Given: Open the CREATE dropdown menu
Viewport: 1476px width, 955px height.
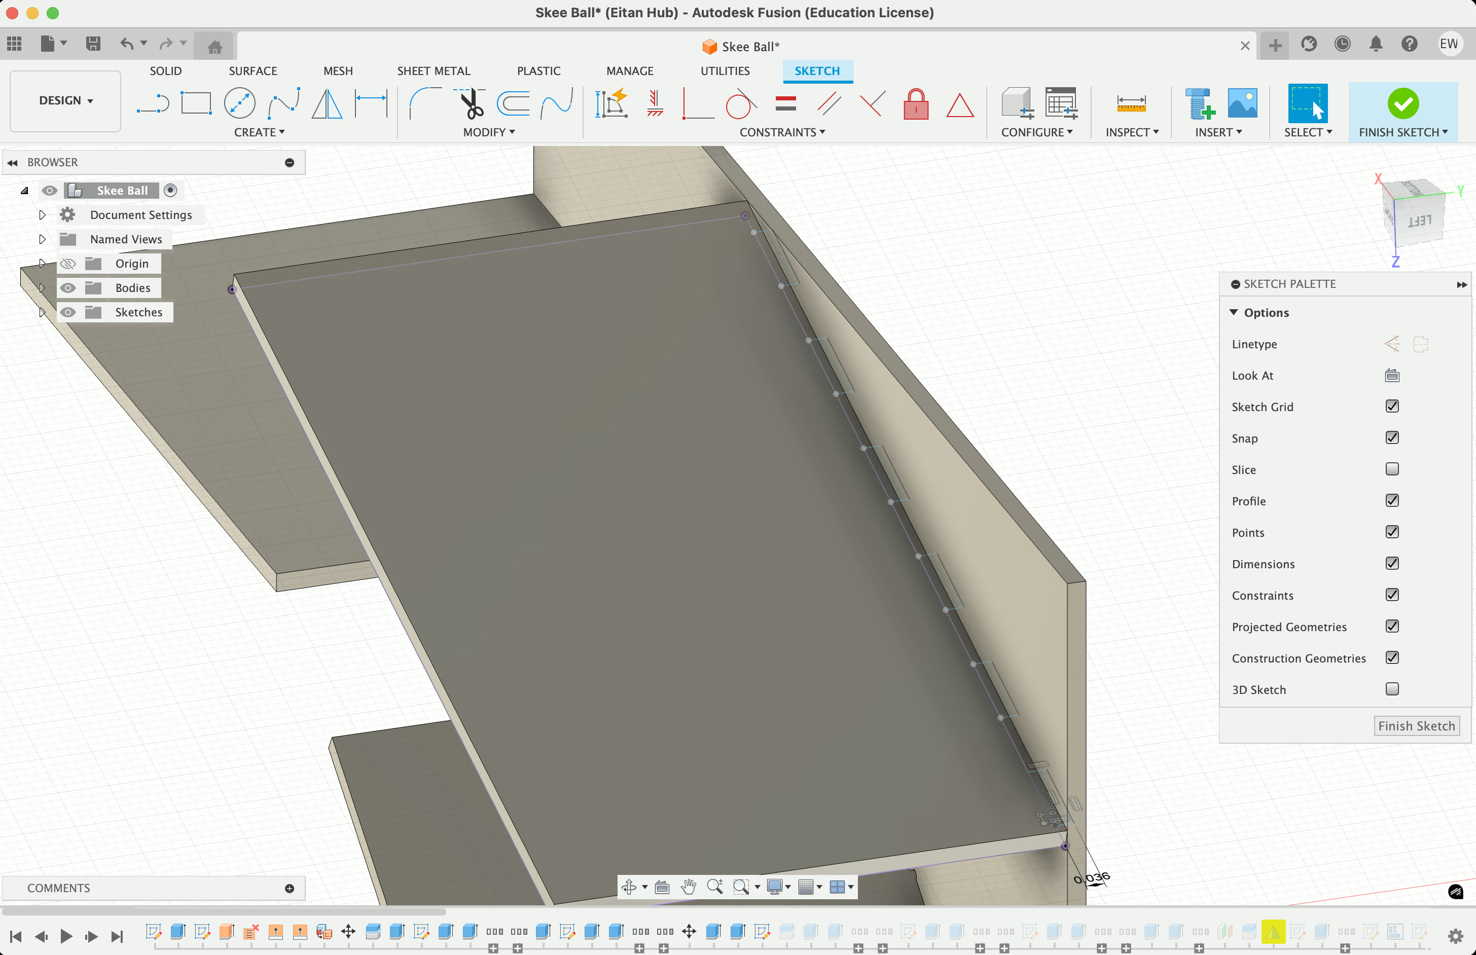Looking at the screenshot, I should pos(259,132).
